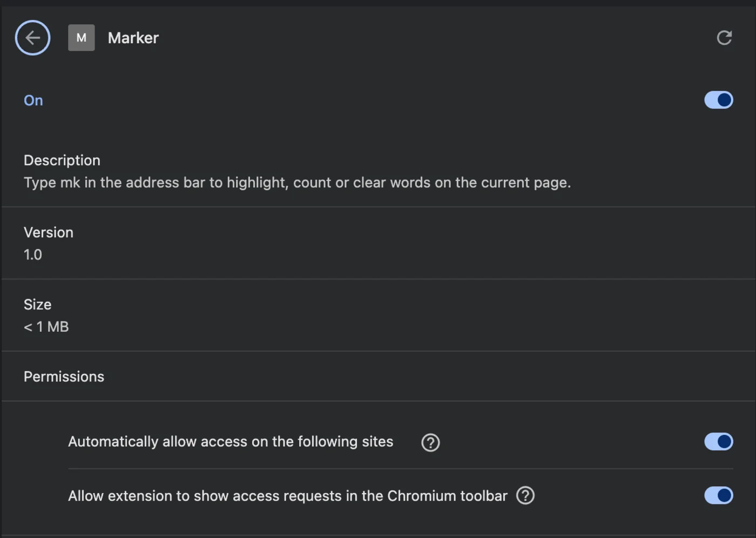Click the Description heading
This screenshot has width=756, height=538.
[x=62, y=160]
